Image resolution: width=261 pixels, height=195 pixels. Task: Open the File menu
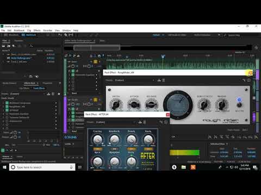pos(3,30)
